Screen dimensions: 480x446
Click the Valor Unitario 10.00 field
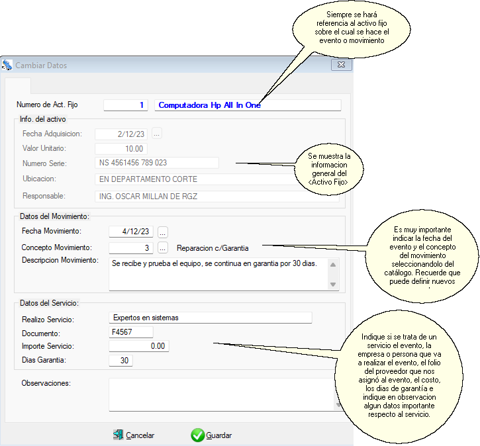pos(121,149)
